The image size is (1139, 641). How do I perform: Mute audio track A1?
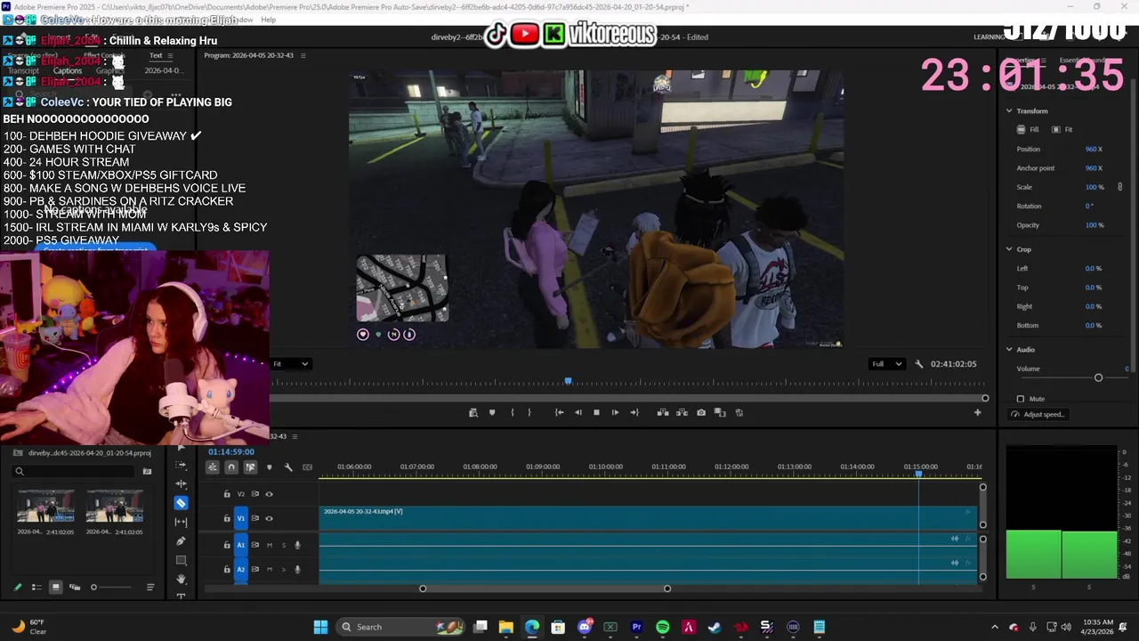(269, 545)
